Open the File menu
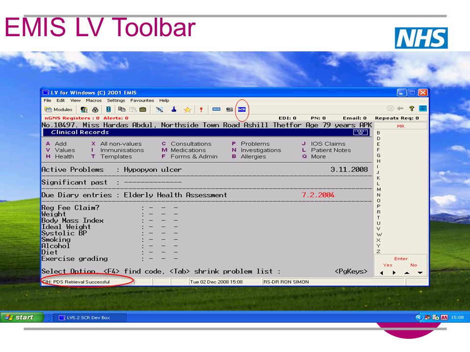This screenshot has width=470, height=352. pos(47,101)
